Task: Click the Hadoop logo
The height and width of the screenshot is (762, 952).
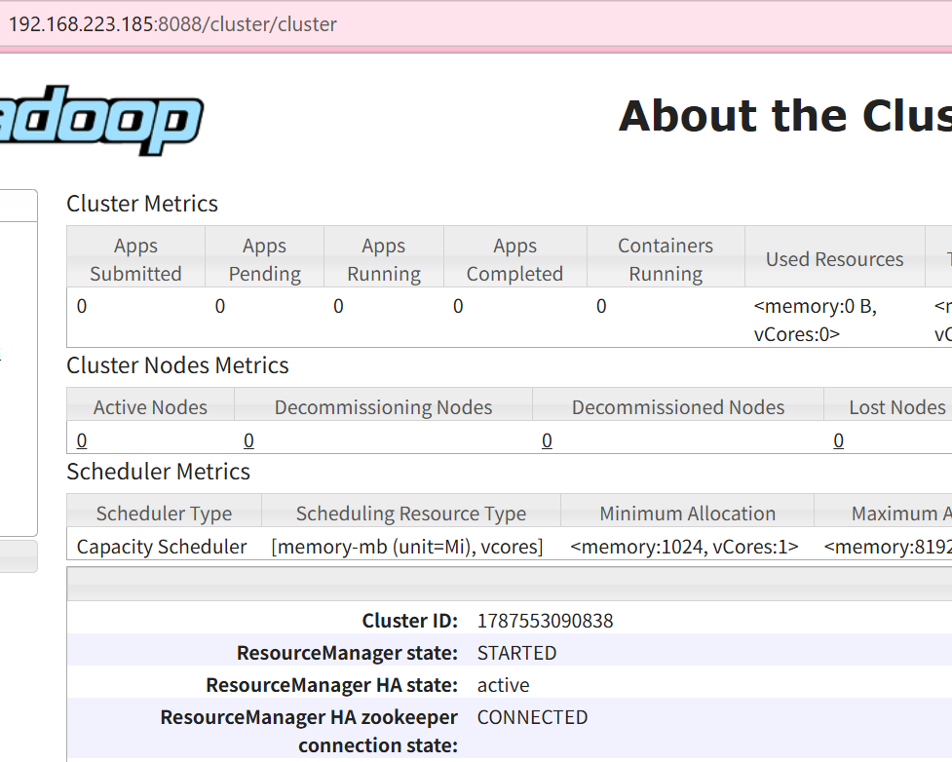Action: 100,120
